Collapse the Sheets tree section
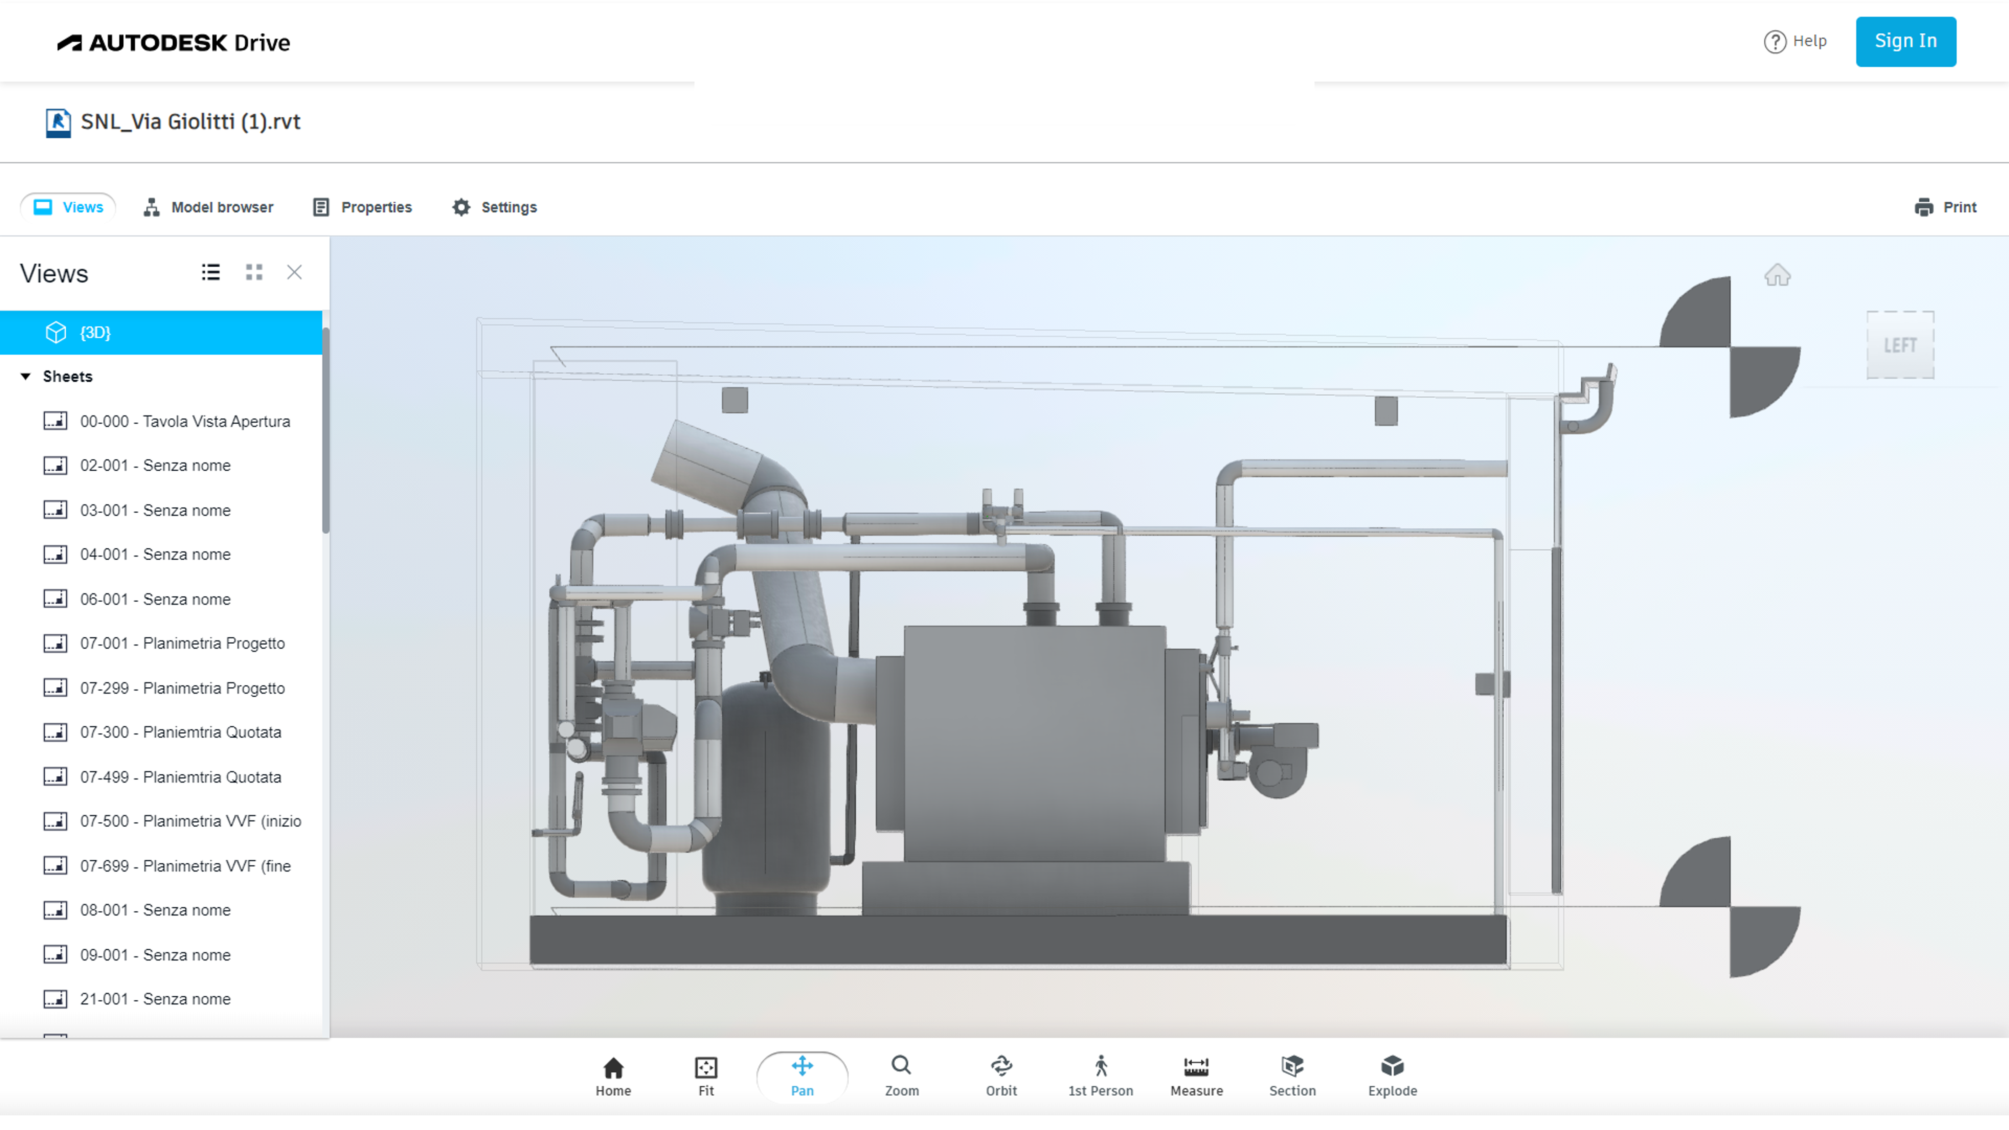Screen dimensions: 2009x1130 [x=26, y=377]
